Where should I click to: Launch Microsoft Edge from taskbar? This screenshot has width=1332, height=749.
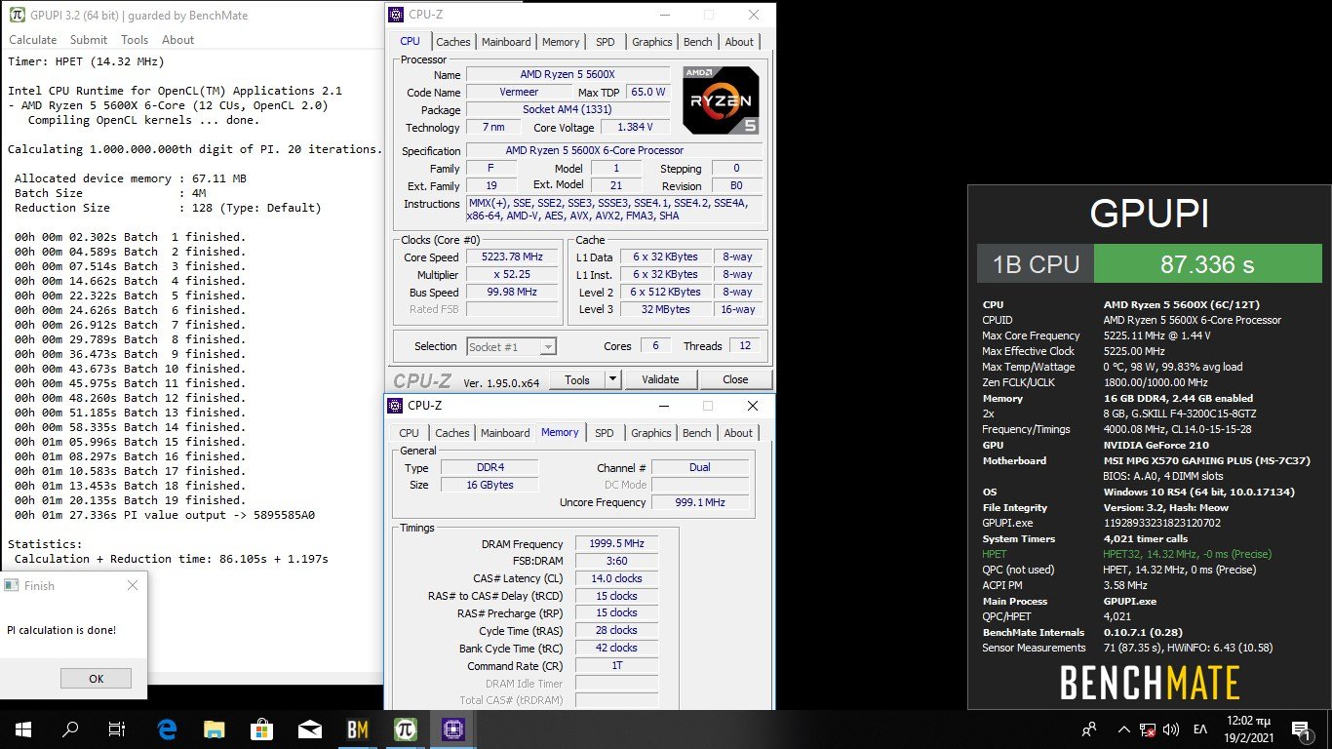tap(168, 729)
